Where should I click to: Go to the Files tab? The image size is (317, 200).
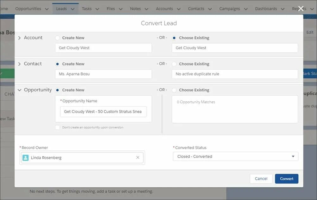pyautogui.click(x=111, y=9)
